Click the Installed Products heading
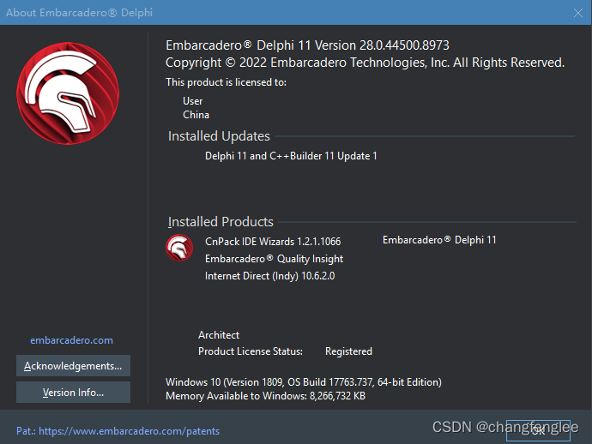This screenshot has height=444, width=592. [220, 222]
